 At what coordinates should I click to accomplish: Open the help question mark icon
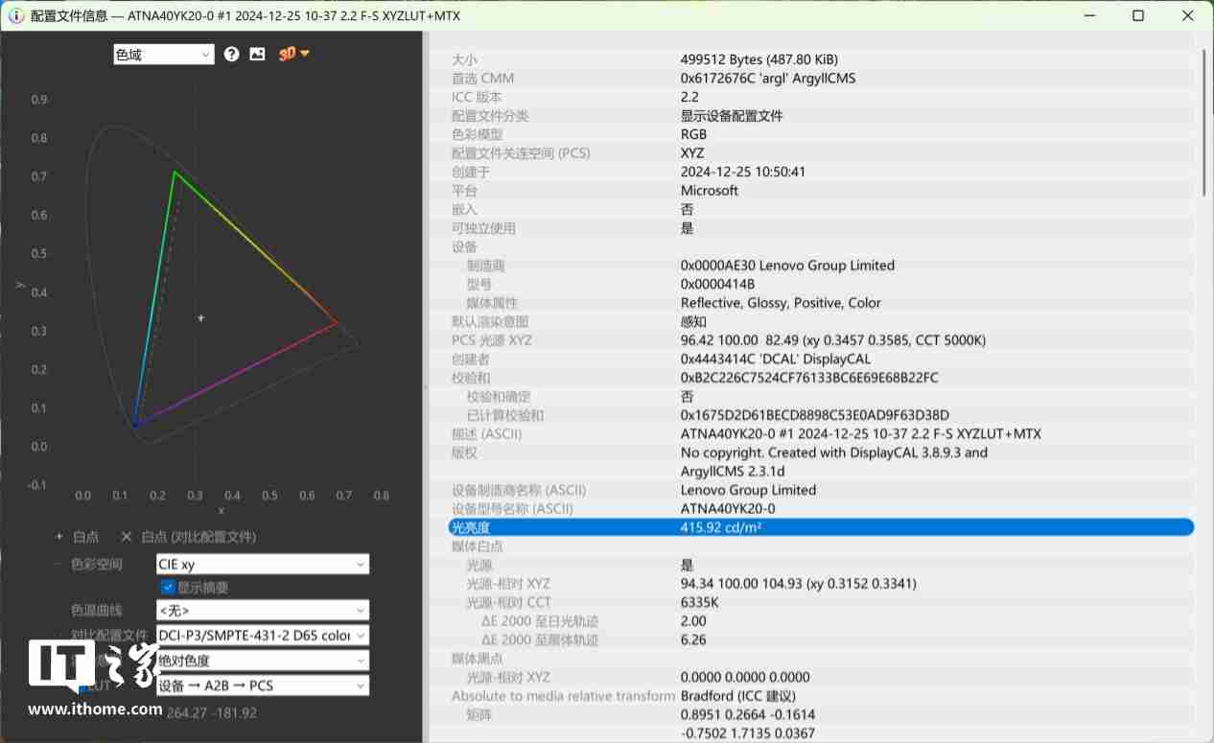(231, 54)
